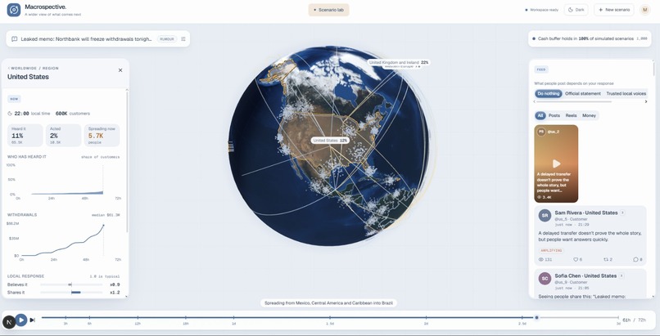Screen dimensions: 660x336
Task: Click views eye icon on Sam's post
Action: tap(541, 259)
